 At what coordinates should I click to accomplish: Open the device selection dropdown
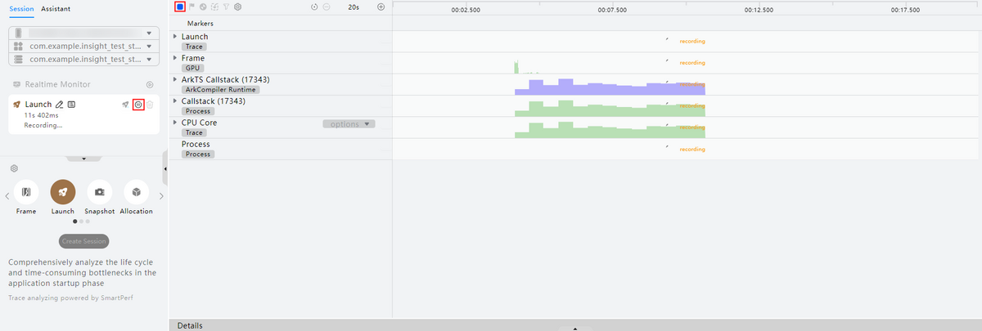148,34
